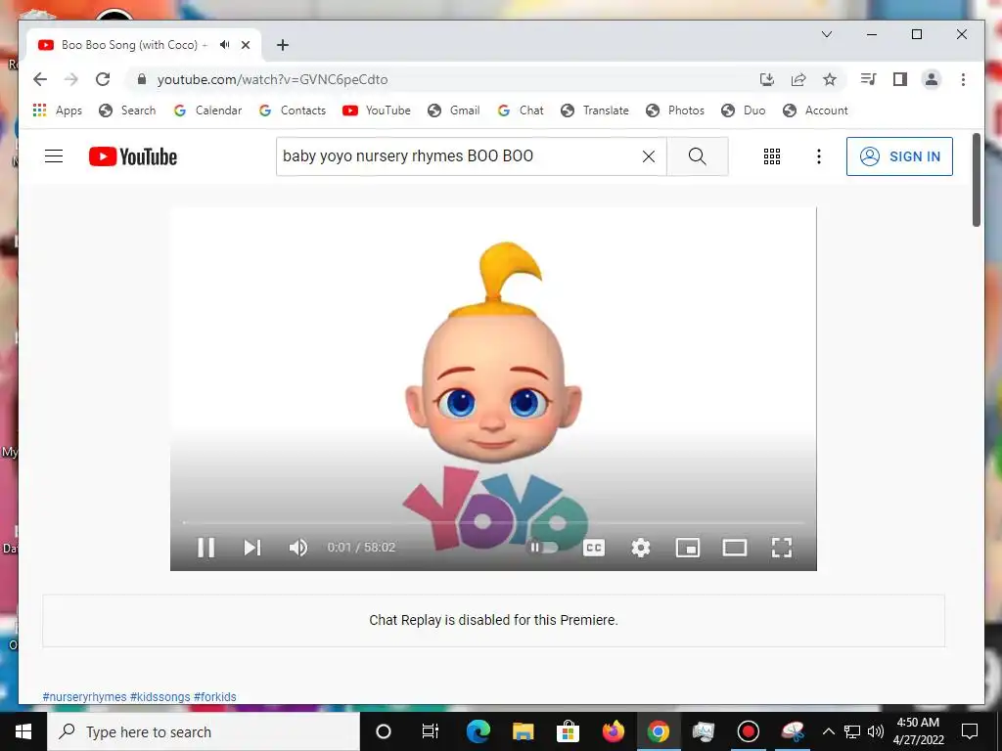Open the Duo bookmark

tap(743, 110)
